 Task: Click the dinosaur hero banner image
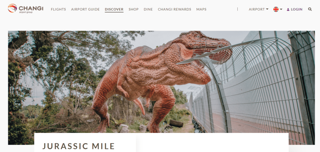[x=162, y=88]
